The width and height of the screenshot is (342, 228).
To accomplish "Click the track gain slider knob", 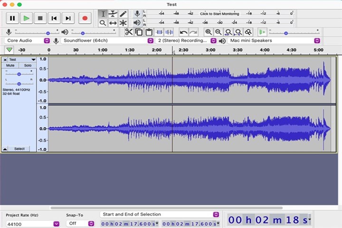I will [19, 74].
